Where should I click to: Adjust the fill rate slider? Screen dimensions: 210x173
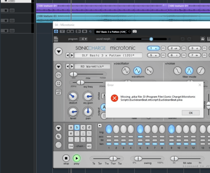pos(174,158)
